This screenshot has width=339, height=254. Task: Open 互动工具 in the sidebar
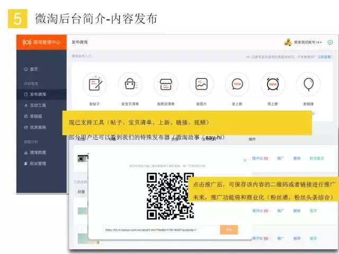35,105
